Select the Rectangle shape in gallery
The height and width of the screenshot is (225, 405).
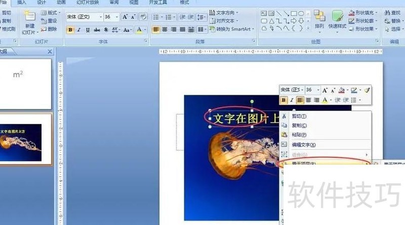pyautogui.click(x=294, y=14)
